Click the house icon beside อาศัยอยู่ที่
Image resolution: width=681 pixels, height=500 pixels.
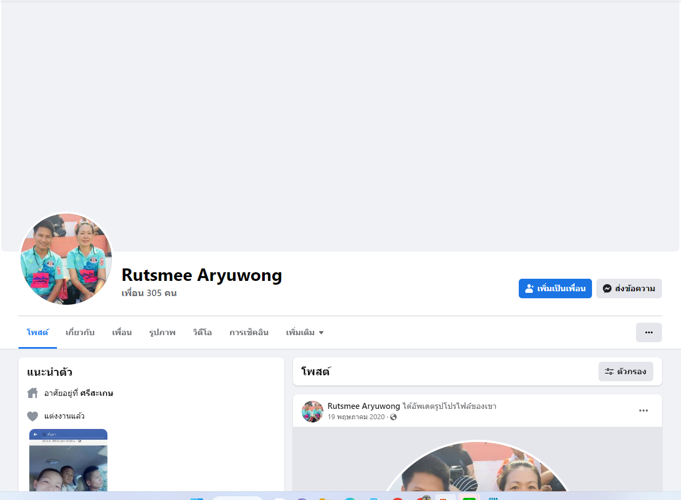pyautogui.click(x=33, y=393)
